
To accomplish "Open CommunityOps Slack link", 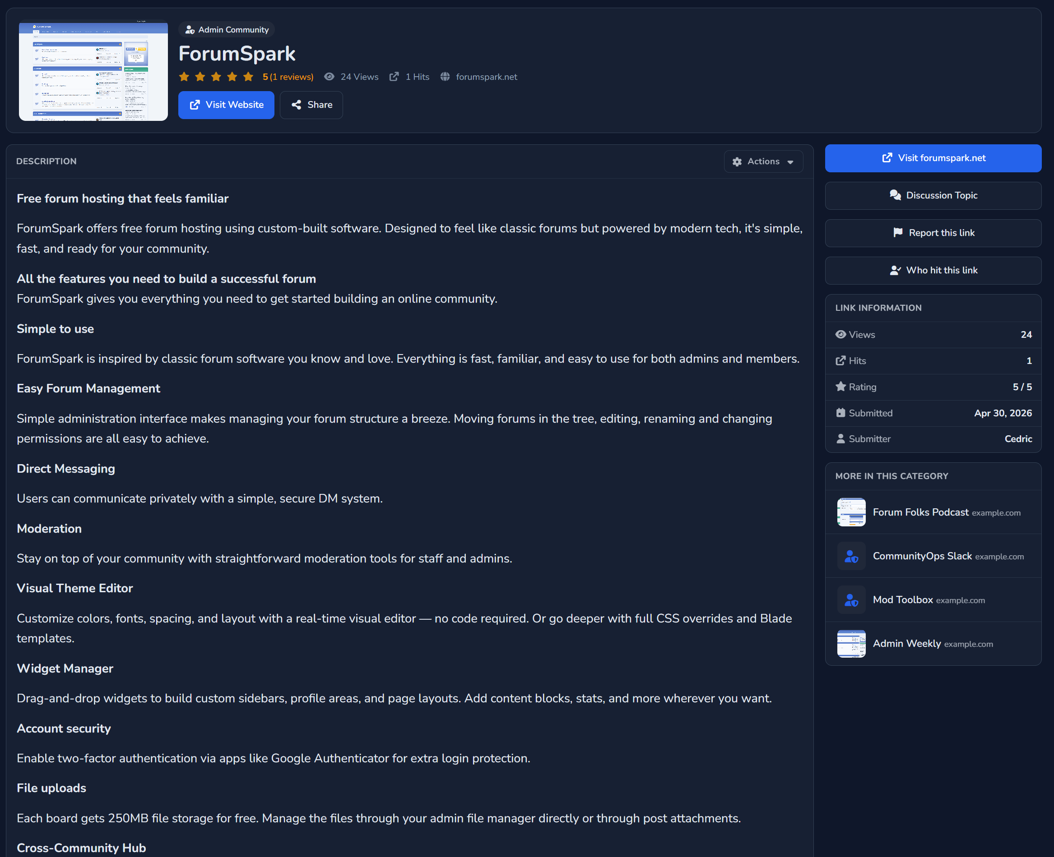I will 922,556.
